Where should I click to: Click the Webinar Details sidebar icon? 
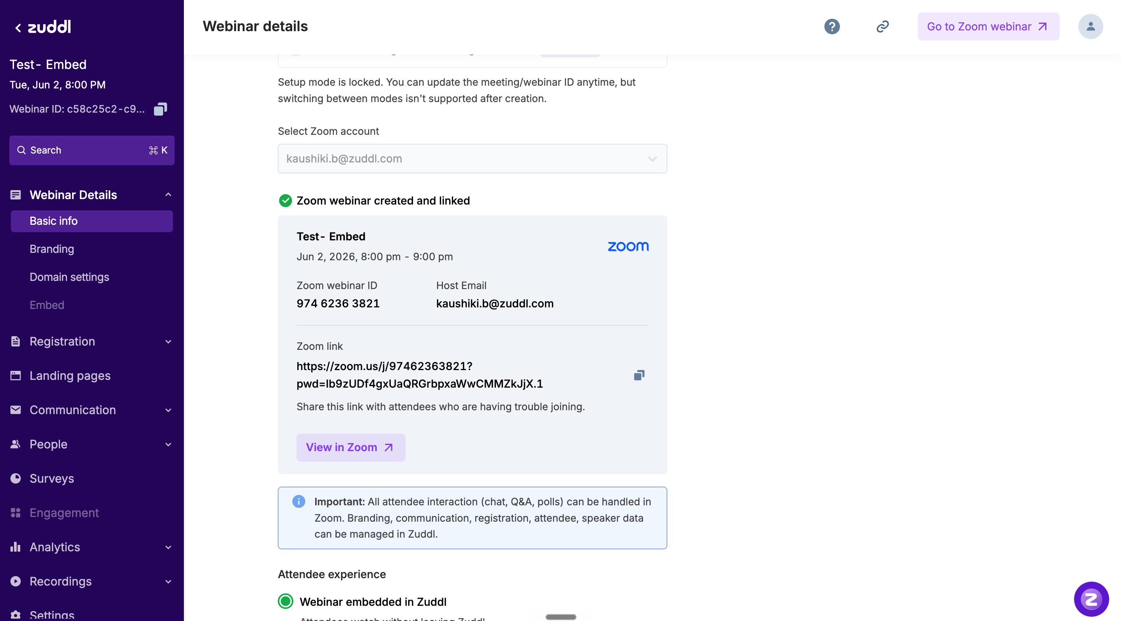[16, 195]
